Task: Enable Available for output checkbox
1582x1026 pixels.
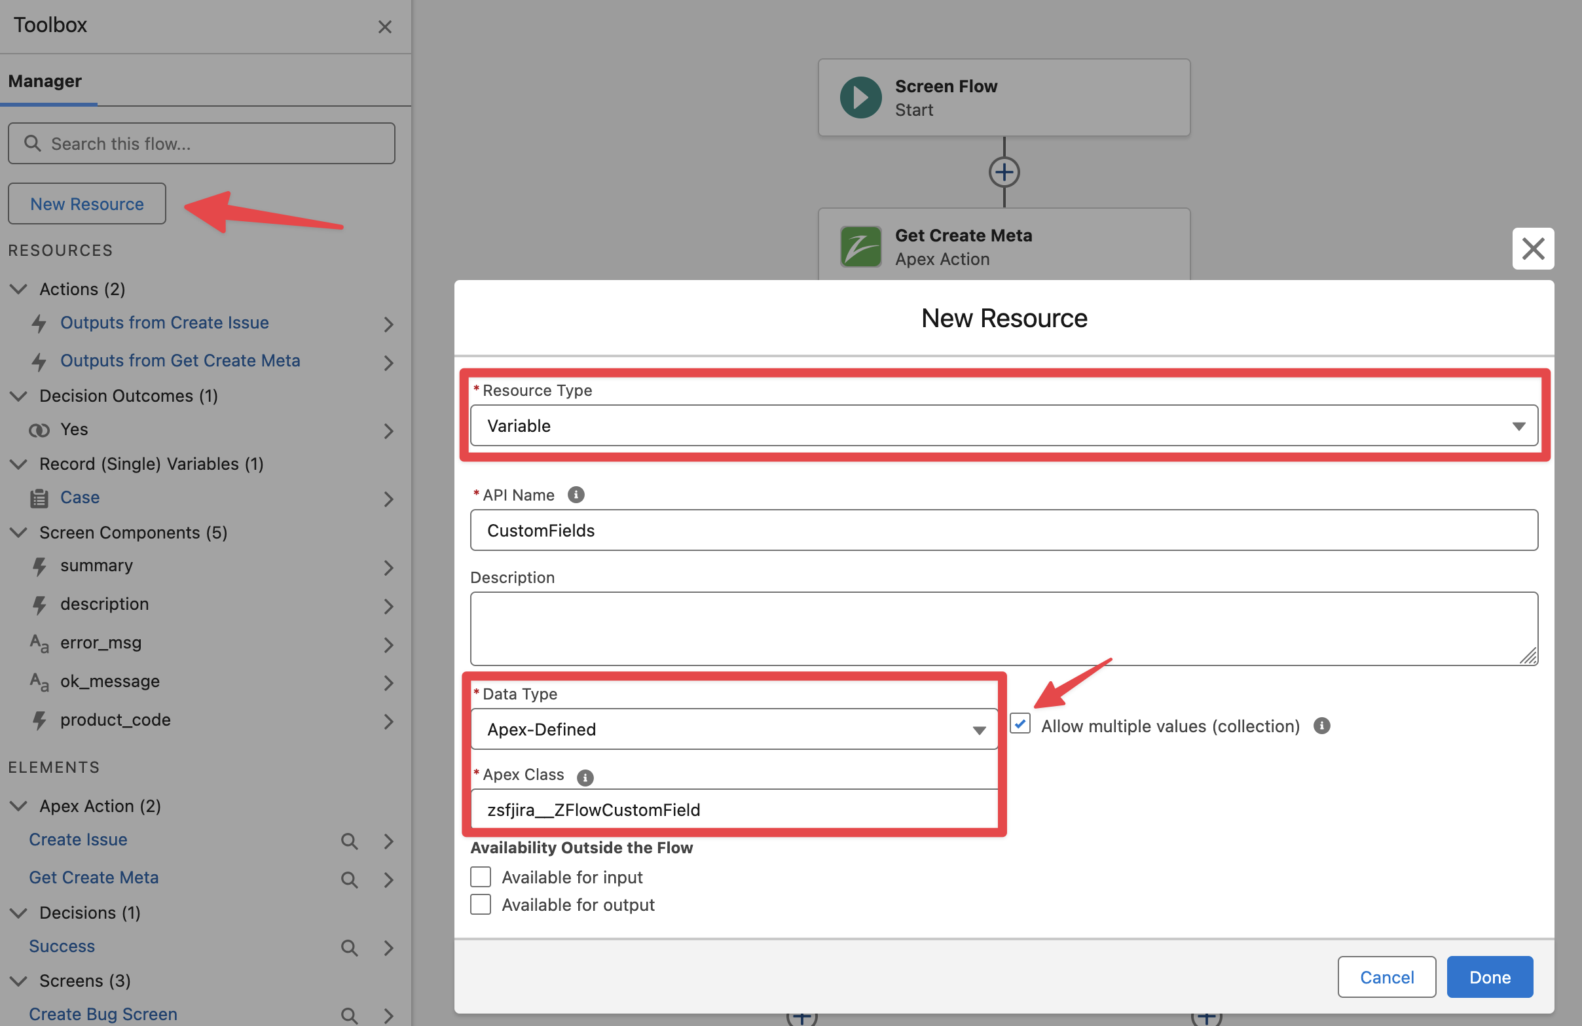Action: [481, 904]
